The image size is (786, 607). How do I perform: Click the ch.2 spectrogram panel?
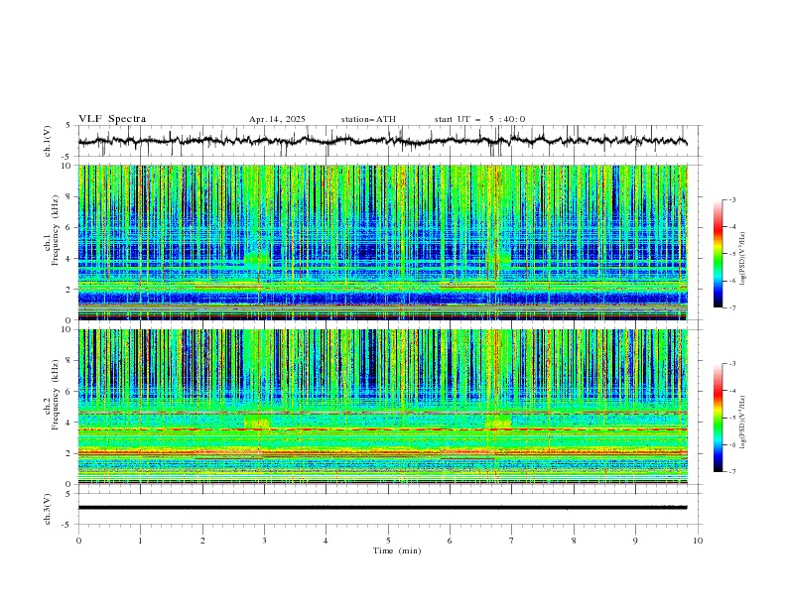point(382,407)
